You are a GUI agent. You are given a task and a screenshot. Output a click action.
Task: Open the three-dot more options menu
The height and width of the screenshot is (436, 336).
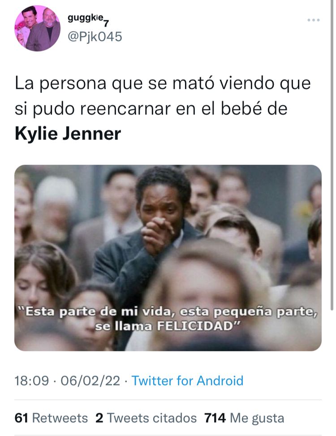314,20
